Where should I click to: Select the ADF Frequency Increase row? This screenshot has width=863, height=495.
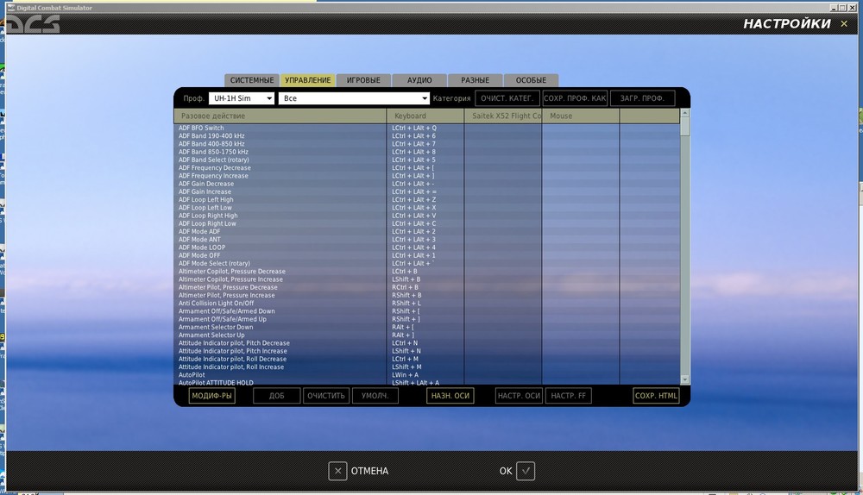click(427, 175)
